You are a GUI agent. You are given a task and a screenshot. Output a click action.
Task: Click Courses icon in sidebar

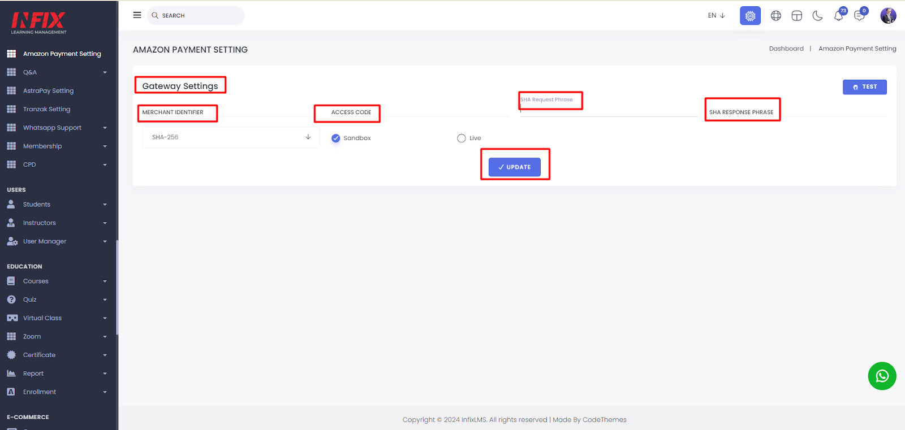click(11, 281)
